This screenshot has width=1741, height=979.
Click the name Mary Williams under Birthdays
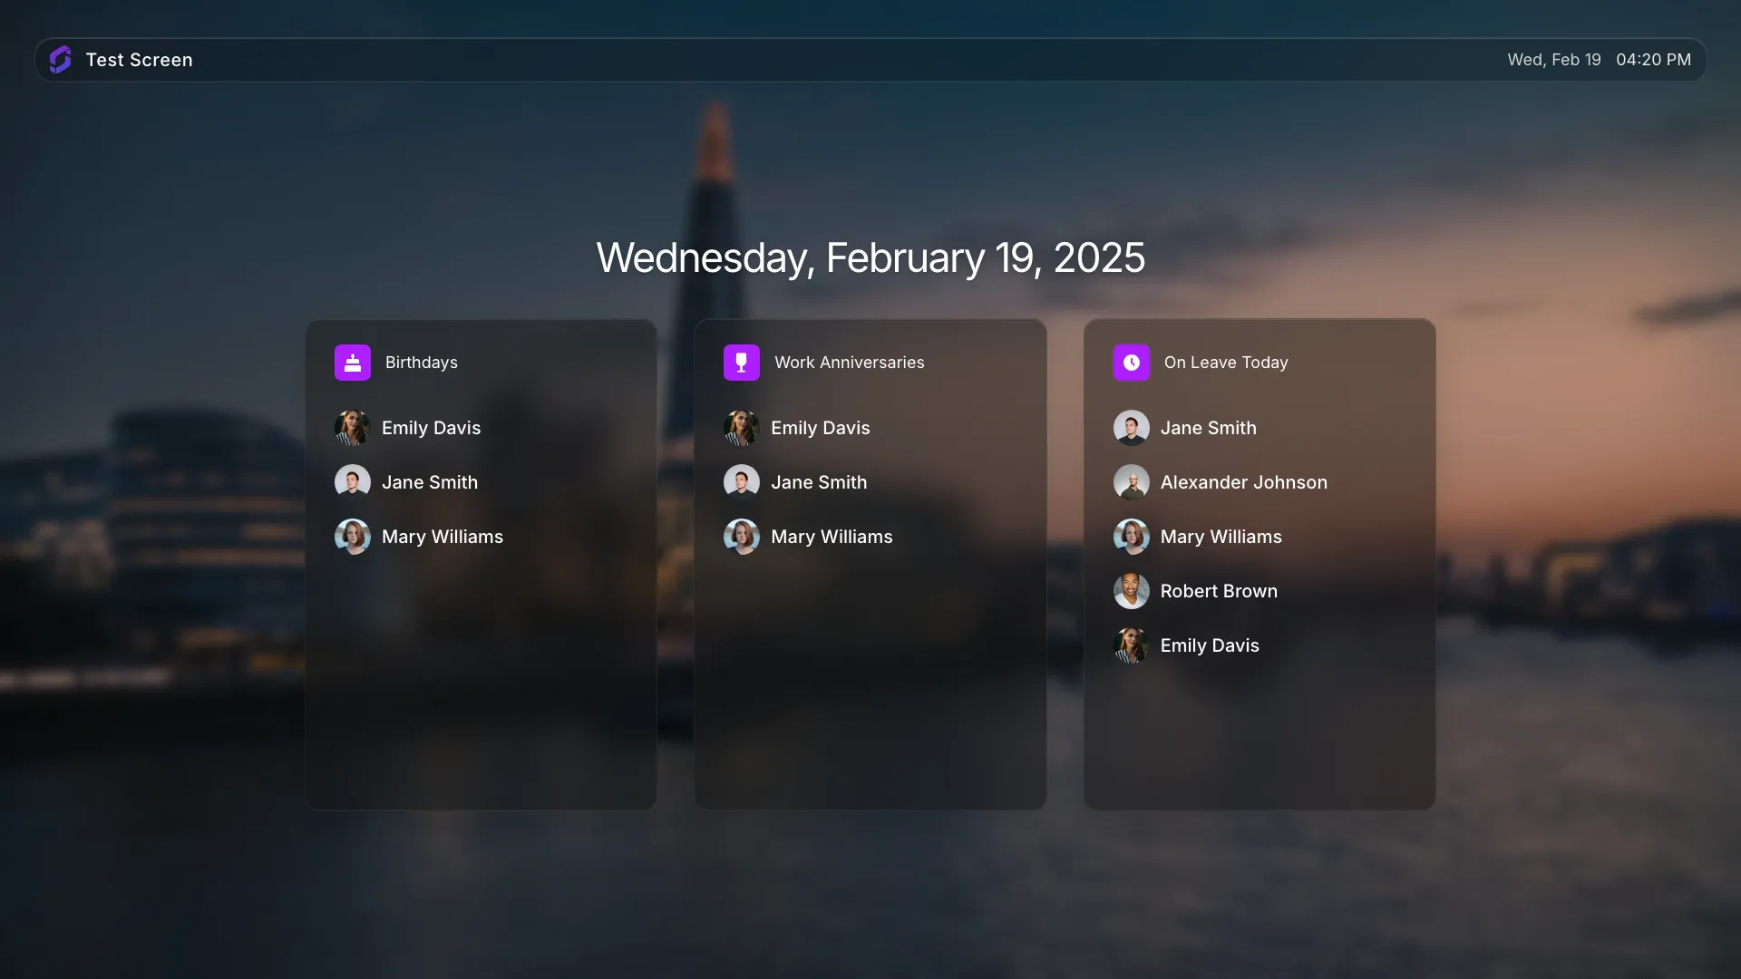443,537
